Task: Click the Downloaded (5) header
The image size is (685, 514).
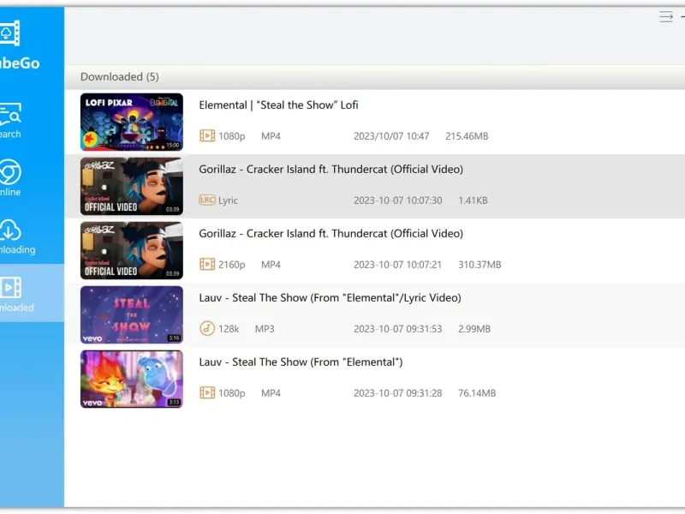Action: (119, 77)
